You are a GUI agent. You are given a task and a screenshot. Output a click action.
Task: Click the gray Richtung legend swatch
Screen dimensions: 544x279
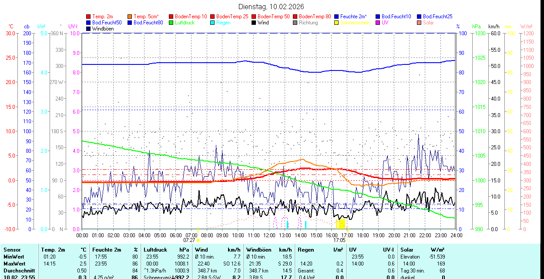(295, 23)
